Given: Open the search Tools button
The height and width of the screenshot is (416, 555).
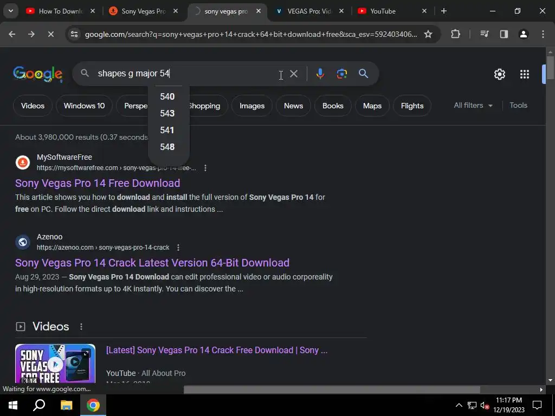Looking at the screenshot, I should (518, 106).
